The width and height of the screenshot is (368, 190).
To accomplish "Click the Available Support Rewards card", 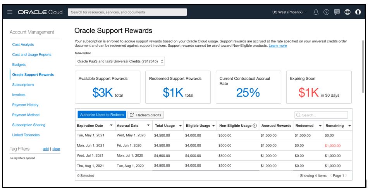I will (x=107, y=87).
